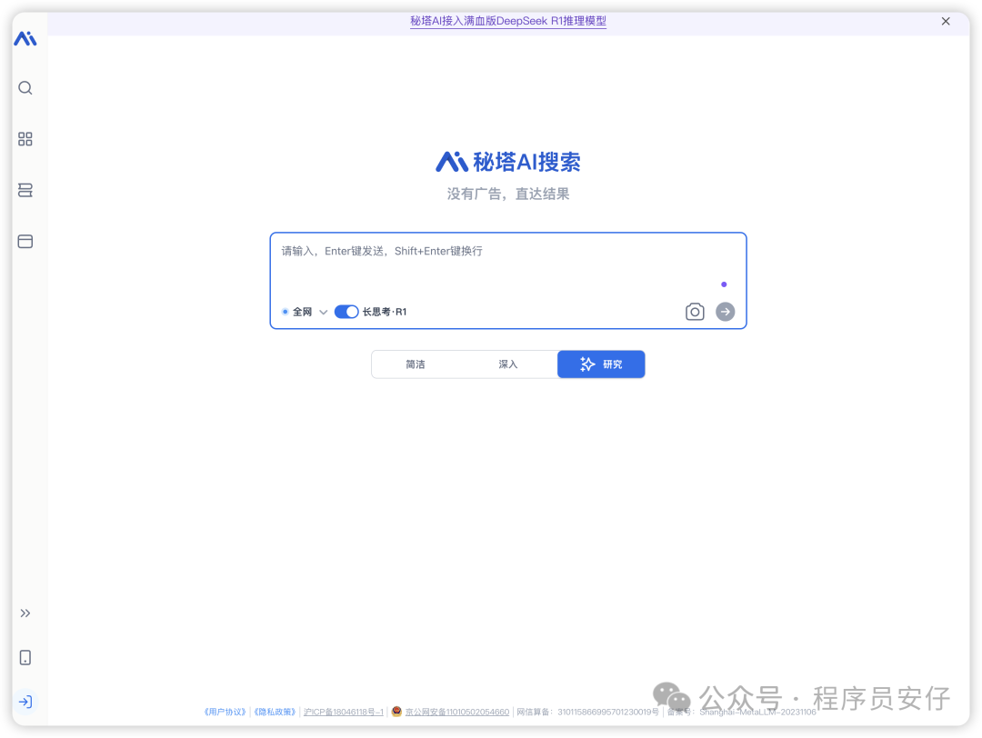The height and width of the screenshot is (738, 982).
Task: Click the 没有广告，直达结果 slogan text
Action: 508,194
